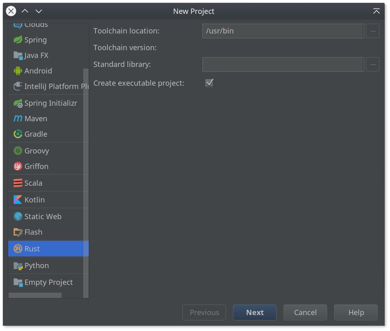Close the New Project dialog

click(x=11, y=11)
